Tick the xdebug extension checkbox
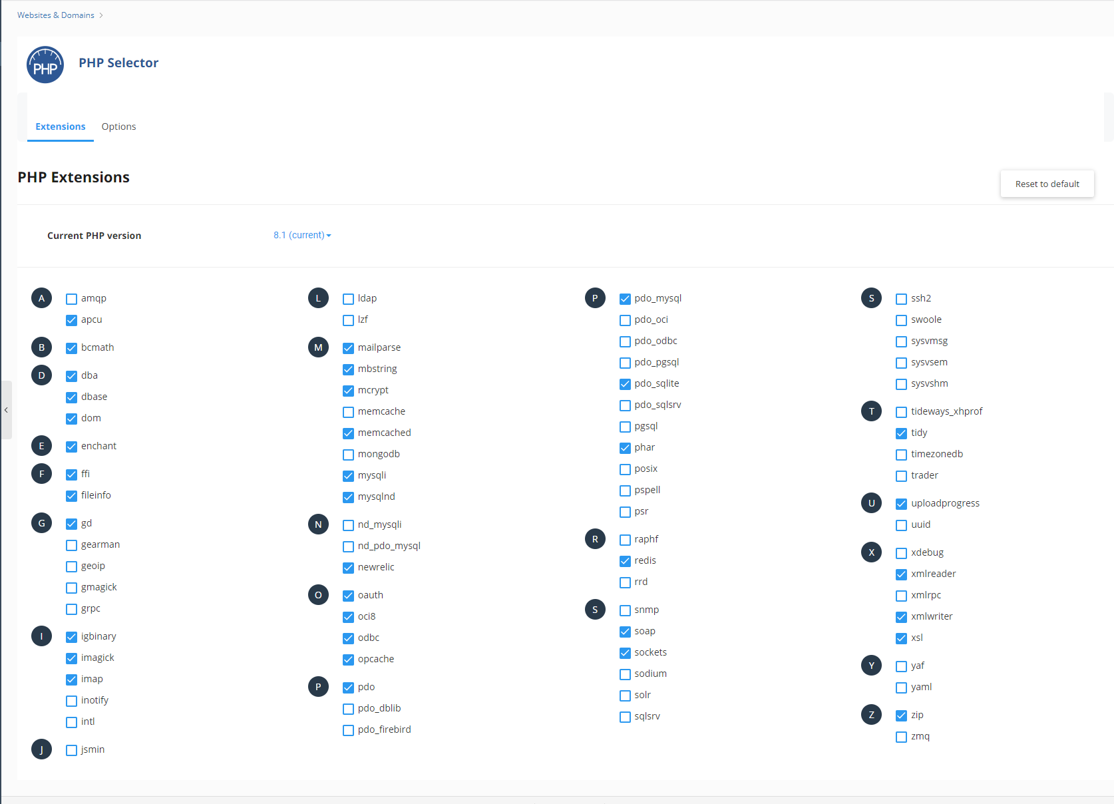Viewport: 1114px width, 804px height. pyautogui.click(x=901, y=553)
